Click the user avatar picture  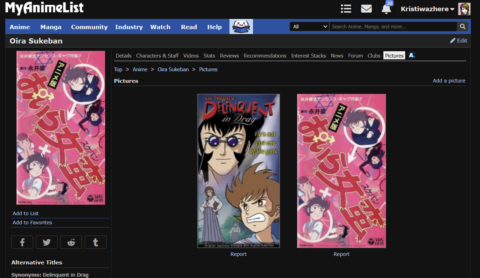click(x=464, y=9)
